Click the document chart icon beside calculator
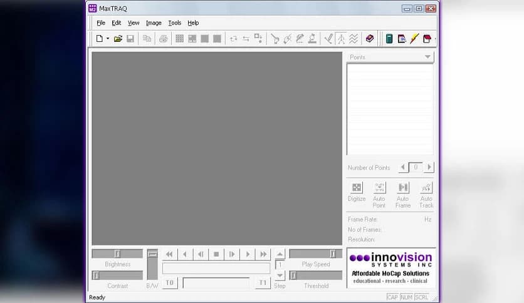This screenshot has height=303, width=524. click(402, 39)
